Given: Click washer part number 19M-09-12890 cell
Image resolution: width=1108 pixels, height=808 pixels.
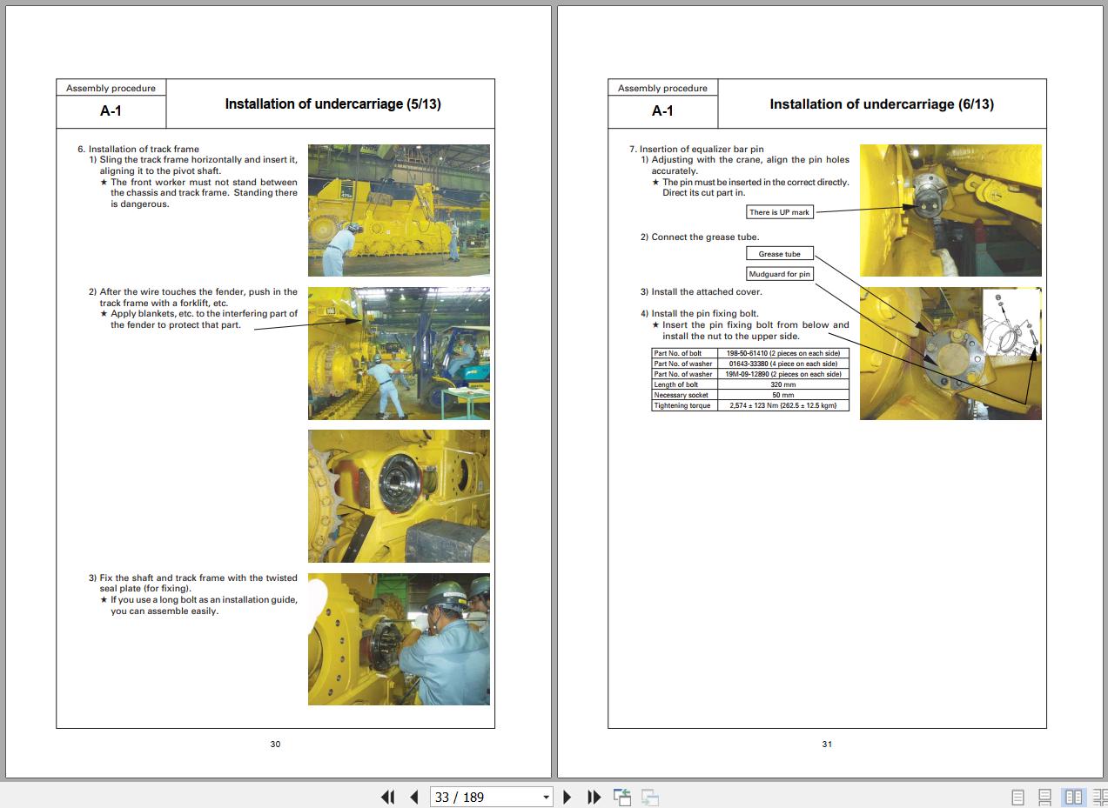Looking at the screenshot, I should tap(782, 374).
